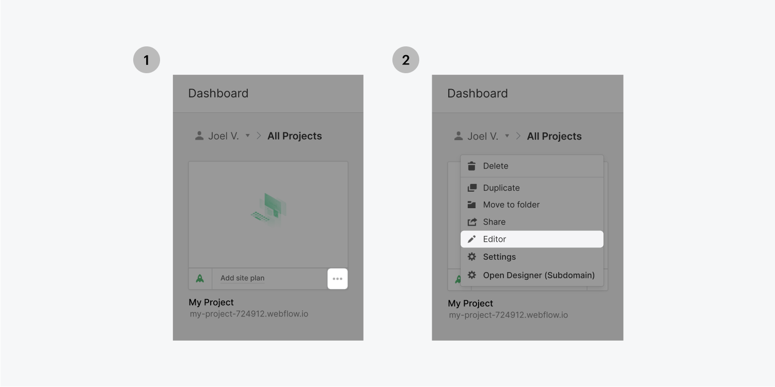Open the project options ellipsis menu
Image resolution: width=775 pixels, height=387 pixels.
point(338,279)
